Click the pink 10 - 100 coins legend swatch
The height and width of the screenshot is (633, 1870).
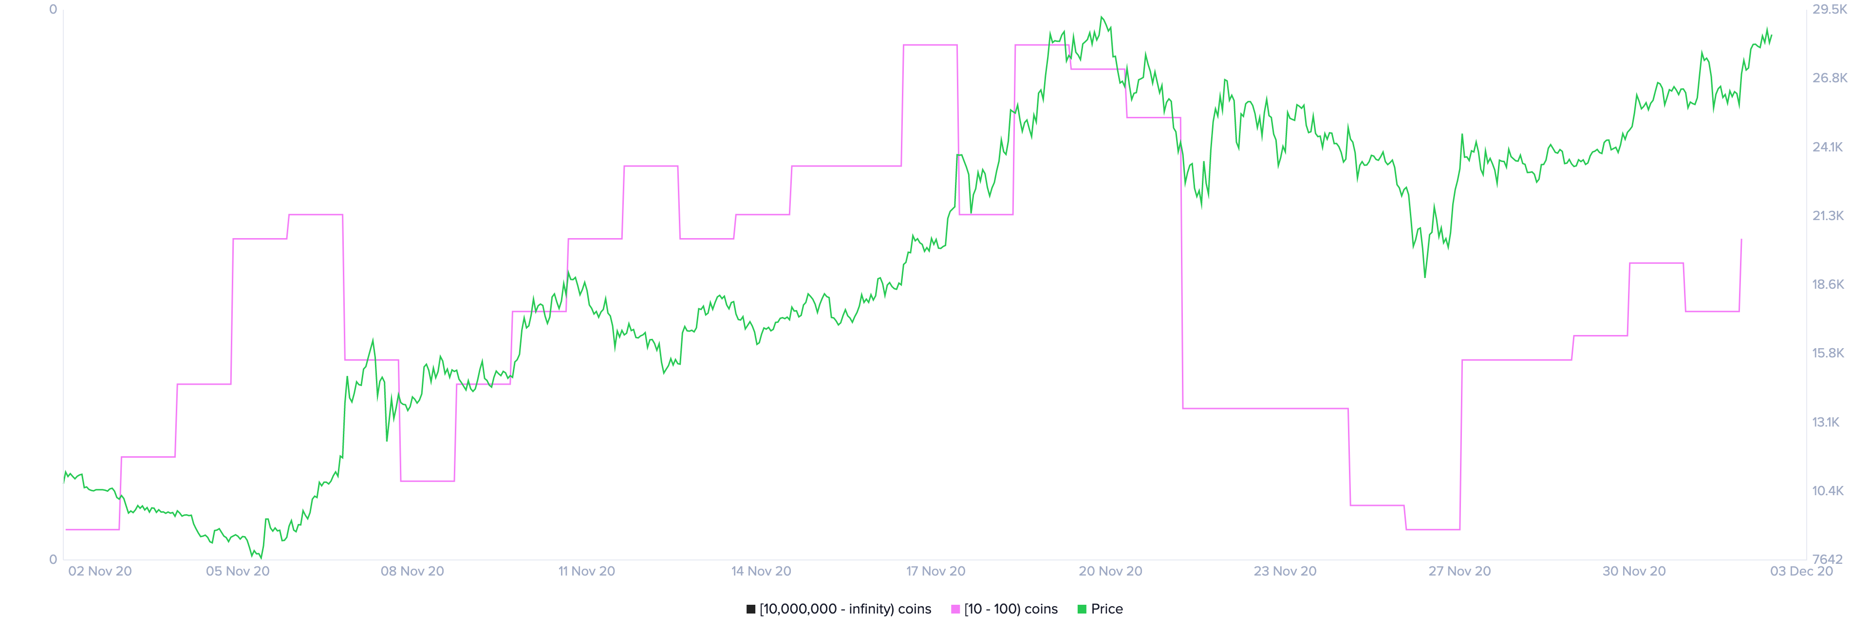click(955, 609)
